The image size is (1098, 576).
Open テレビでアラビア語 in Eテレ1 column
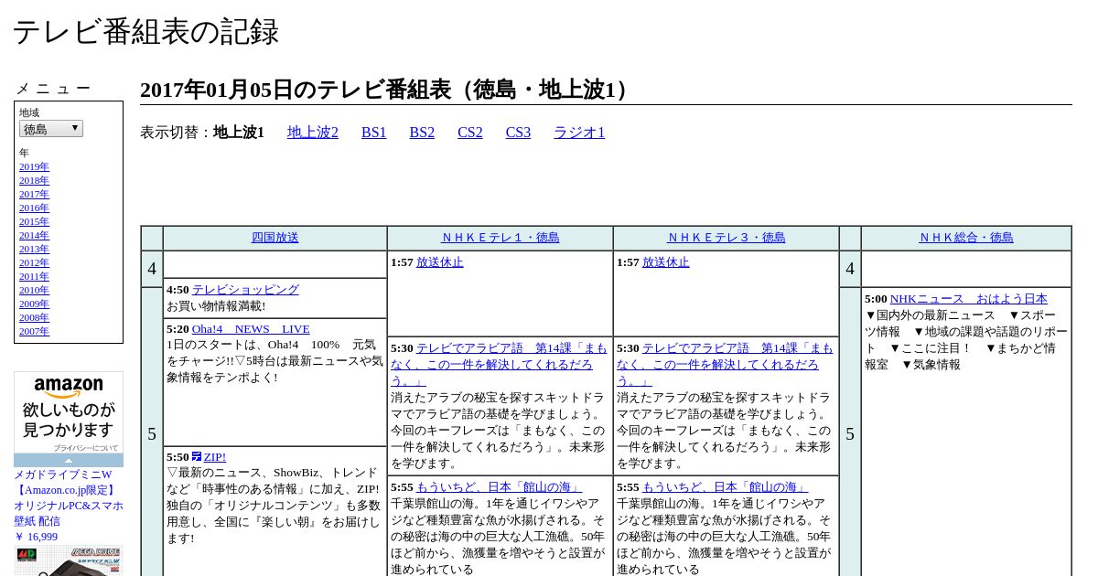coord(499,364)
